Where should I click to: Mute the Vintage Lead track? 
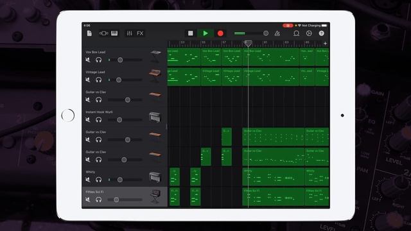tap(88, 80)
